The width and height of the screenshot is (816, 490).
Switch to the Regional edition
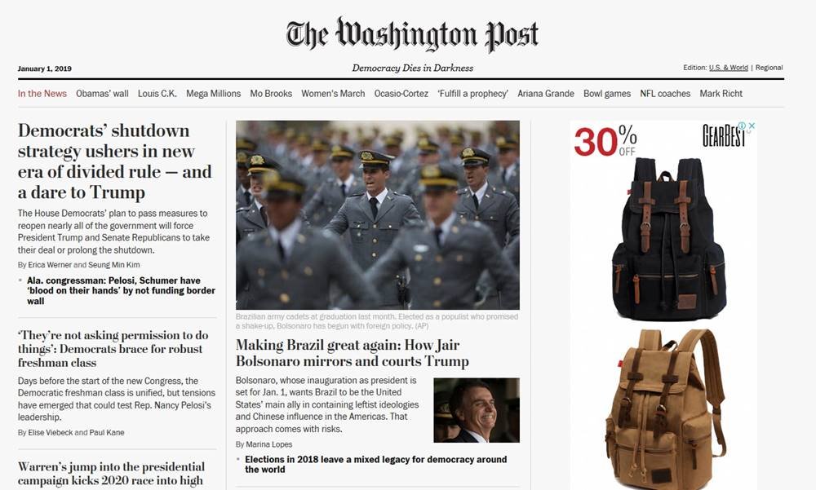(769, 68)
